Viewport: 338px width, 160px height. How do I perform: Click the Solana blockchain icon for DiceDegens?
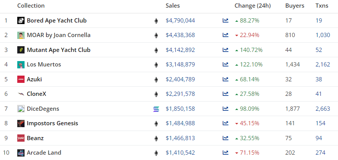tap(156, 109)
